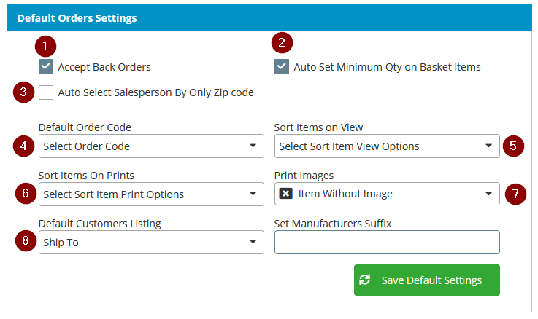The height and width of the screenshot is (319, 538).
Task: Click the refresh icon on Save button
Action: pyautogui.click(x=365, y=280)
